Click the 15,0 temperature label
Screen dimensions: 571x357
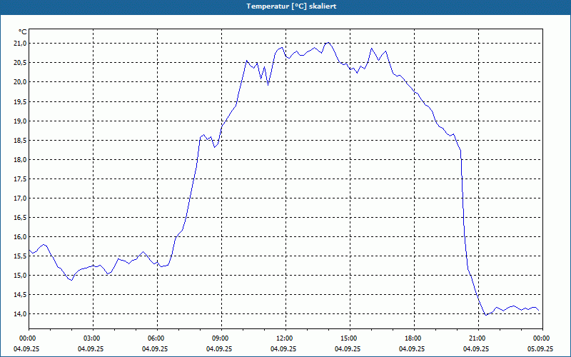pos(20,276)
